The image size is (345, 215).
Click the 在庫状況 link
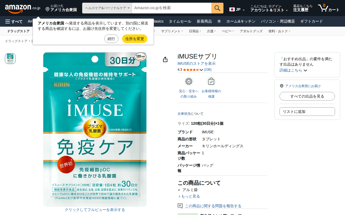click(x=184, y=114)
